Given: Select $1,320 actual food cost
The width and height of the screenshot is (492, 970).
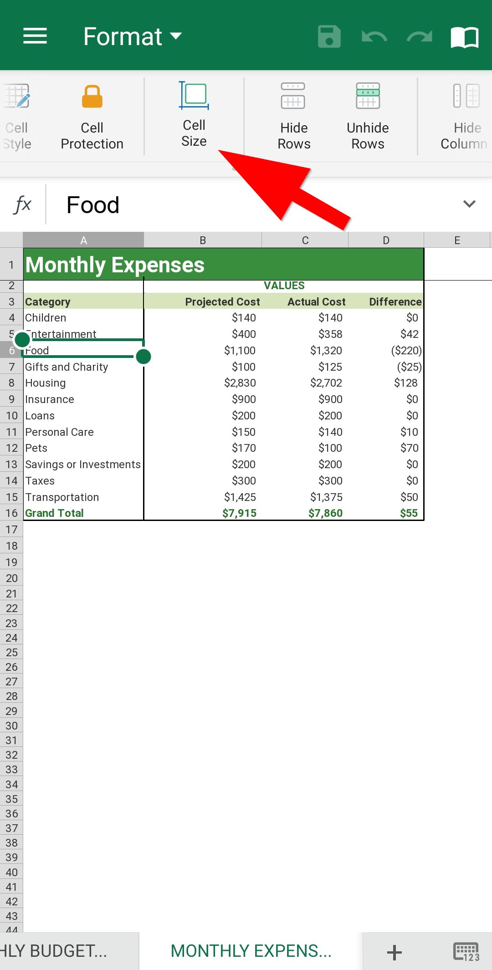Looking at the screenshot, I should point(305,351).
